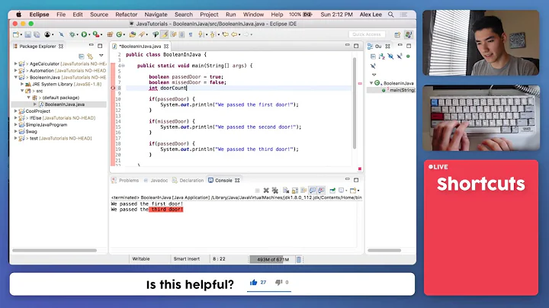Toggle Hide Static Members in Outline view
This screenshot has width=549, height=308.
click(x=400, y=56)
